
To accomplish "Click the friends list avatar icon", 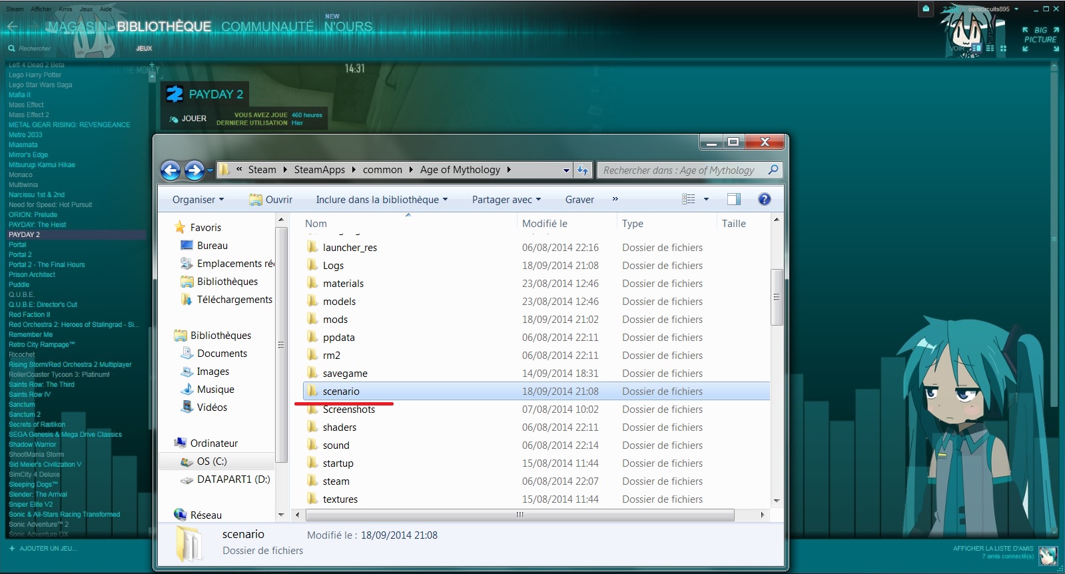I will point(1048,556).
